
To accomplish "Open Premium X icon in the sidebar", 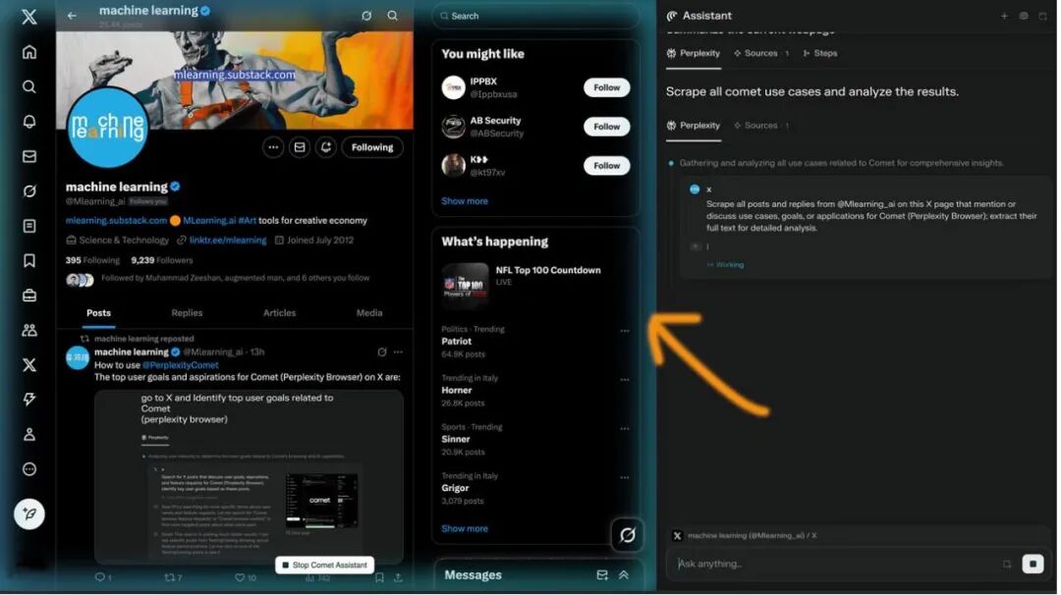I will coord(29,365).
